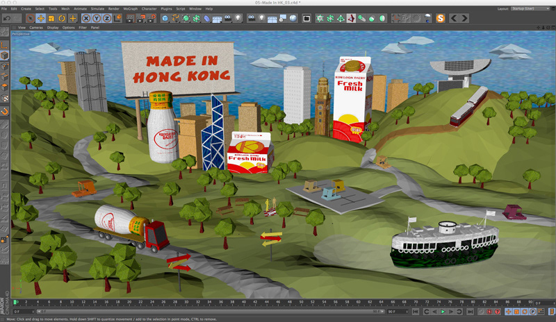
Task: Click the timeline frame 0 marker
Action: pyautogui.click(x=15, y=302)
